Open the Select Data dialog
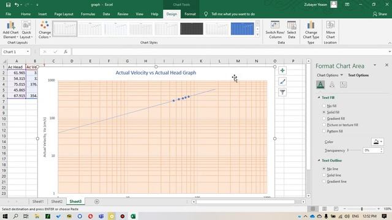 coord(292,30)
